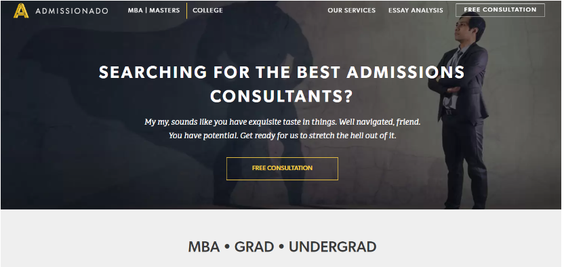Select the 'SEARCHING FOR THE BEST ADMISSIONS' headline
Image resolution: width=564 pixels, height=267 pixels.
click(281, 73)
